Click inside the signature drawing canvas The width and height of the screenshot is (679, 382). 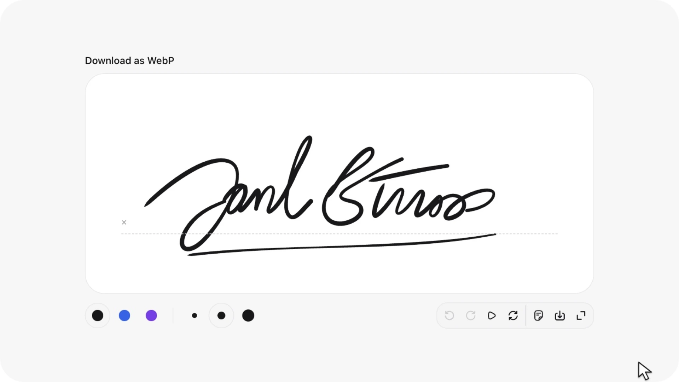tap(339, 184)
